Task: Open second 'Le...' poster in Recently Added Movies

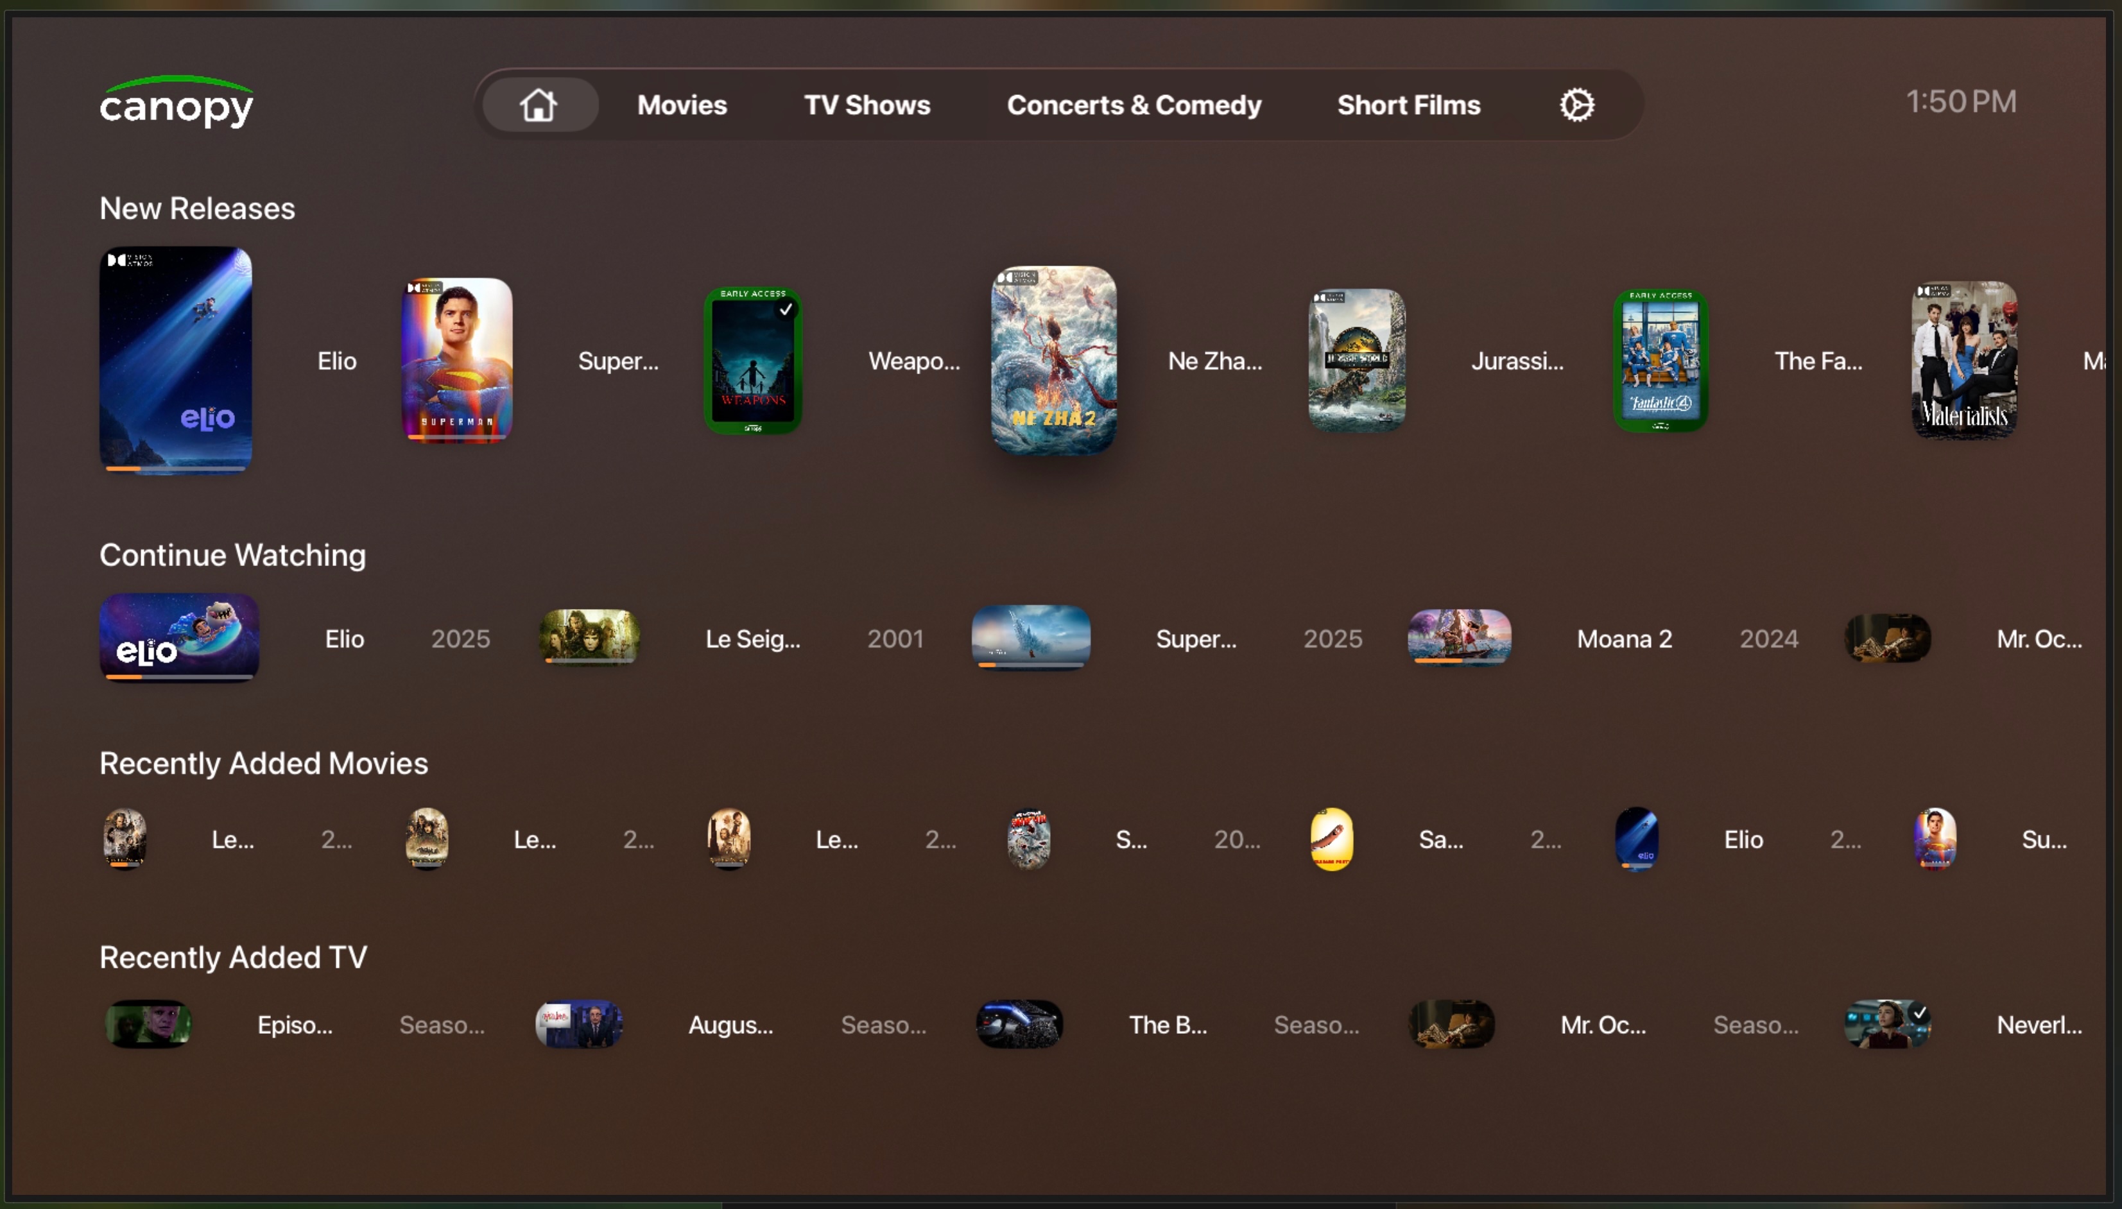Action: click(x=427, y=839)
